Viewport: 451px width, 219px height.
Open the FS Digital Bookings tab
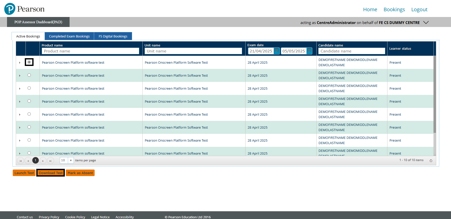tap(113, 36)
